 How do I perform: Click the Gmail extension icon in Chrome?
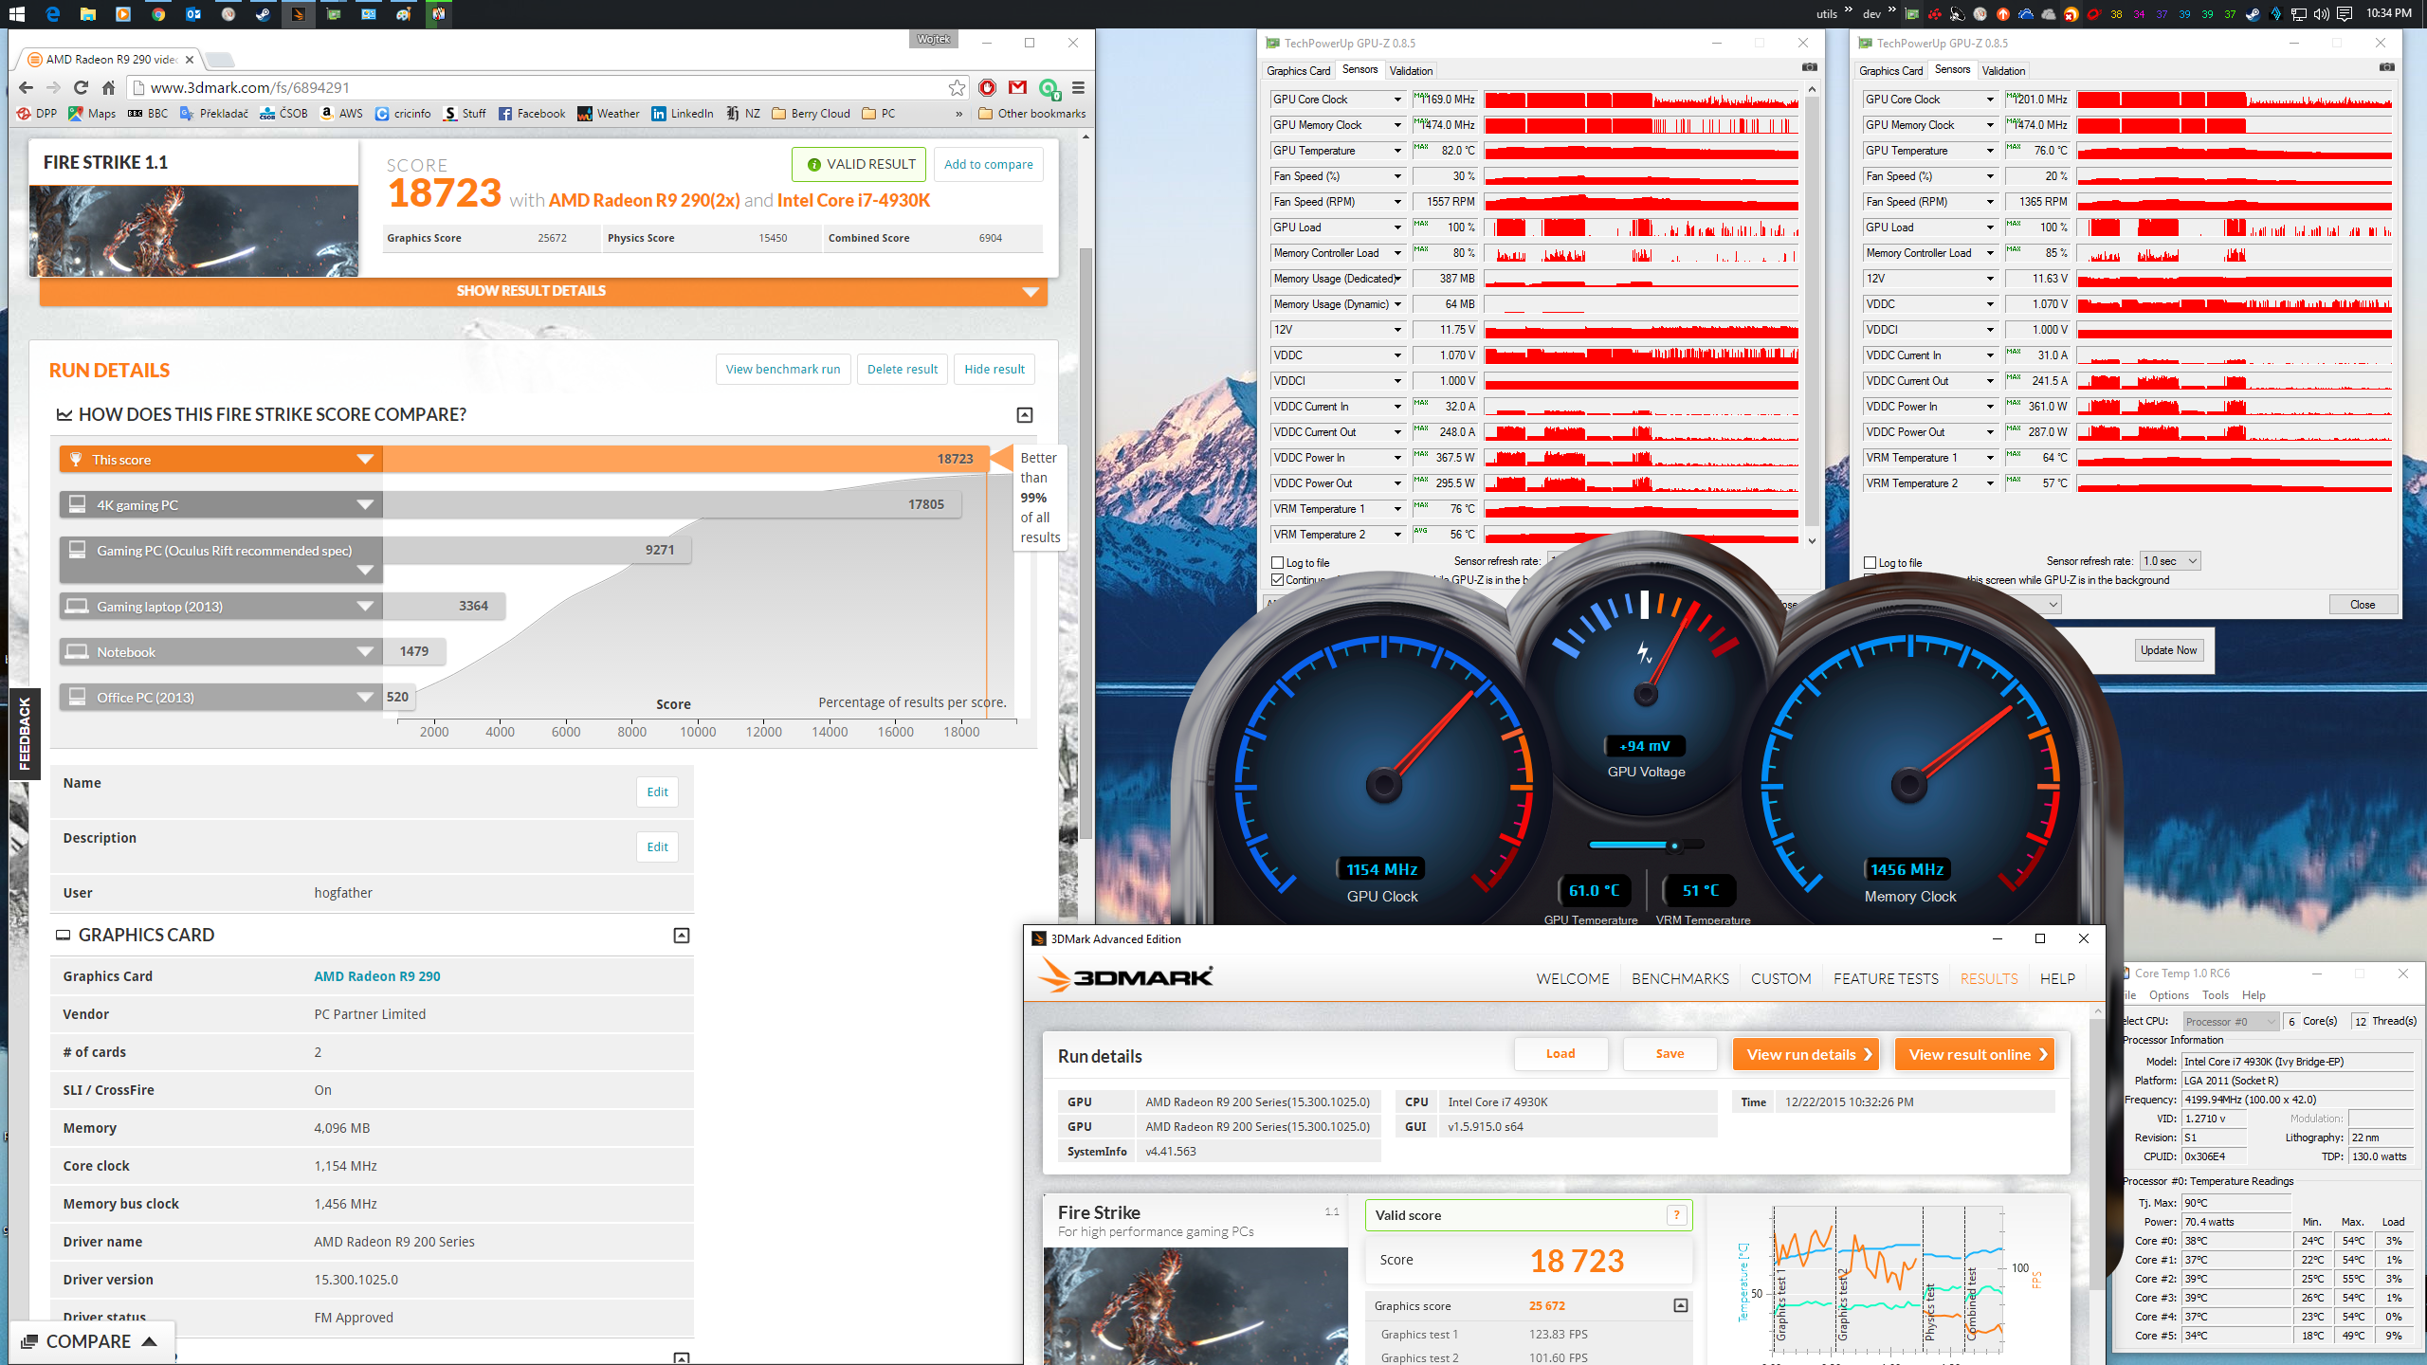coord(1017,87)
